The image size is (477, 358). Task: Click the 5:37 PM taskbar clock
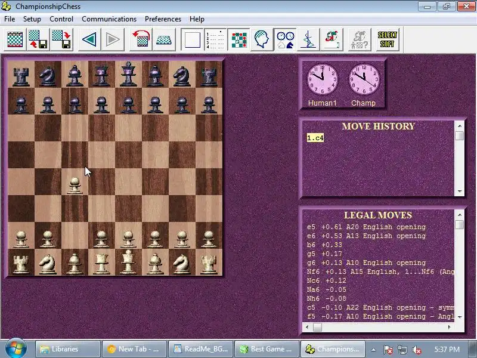[447, 349]
